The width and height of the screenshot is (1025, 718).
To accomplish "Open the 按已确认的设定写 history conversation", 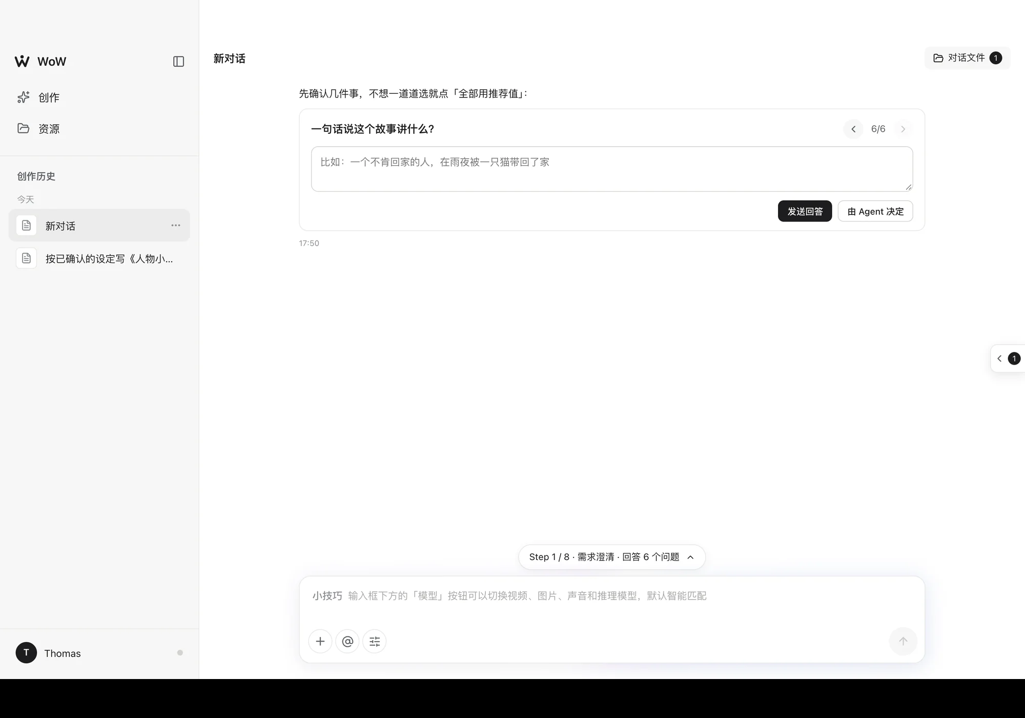I will 99,258.
